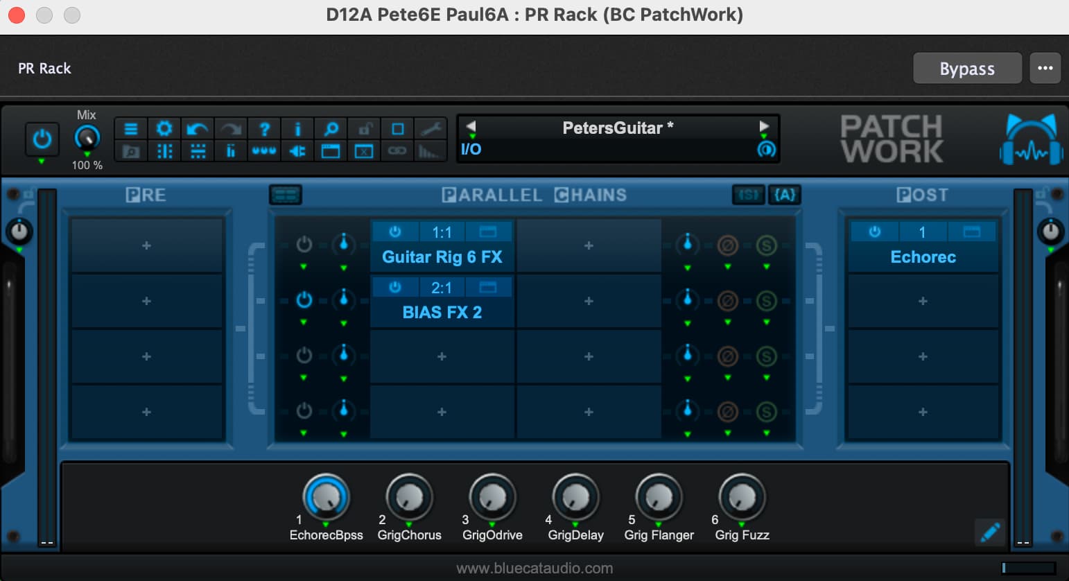Open the three-dots options button
This screenshot has width=1069, height=581.
coord(1045,69)
